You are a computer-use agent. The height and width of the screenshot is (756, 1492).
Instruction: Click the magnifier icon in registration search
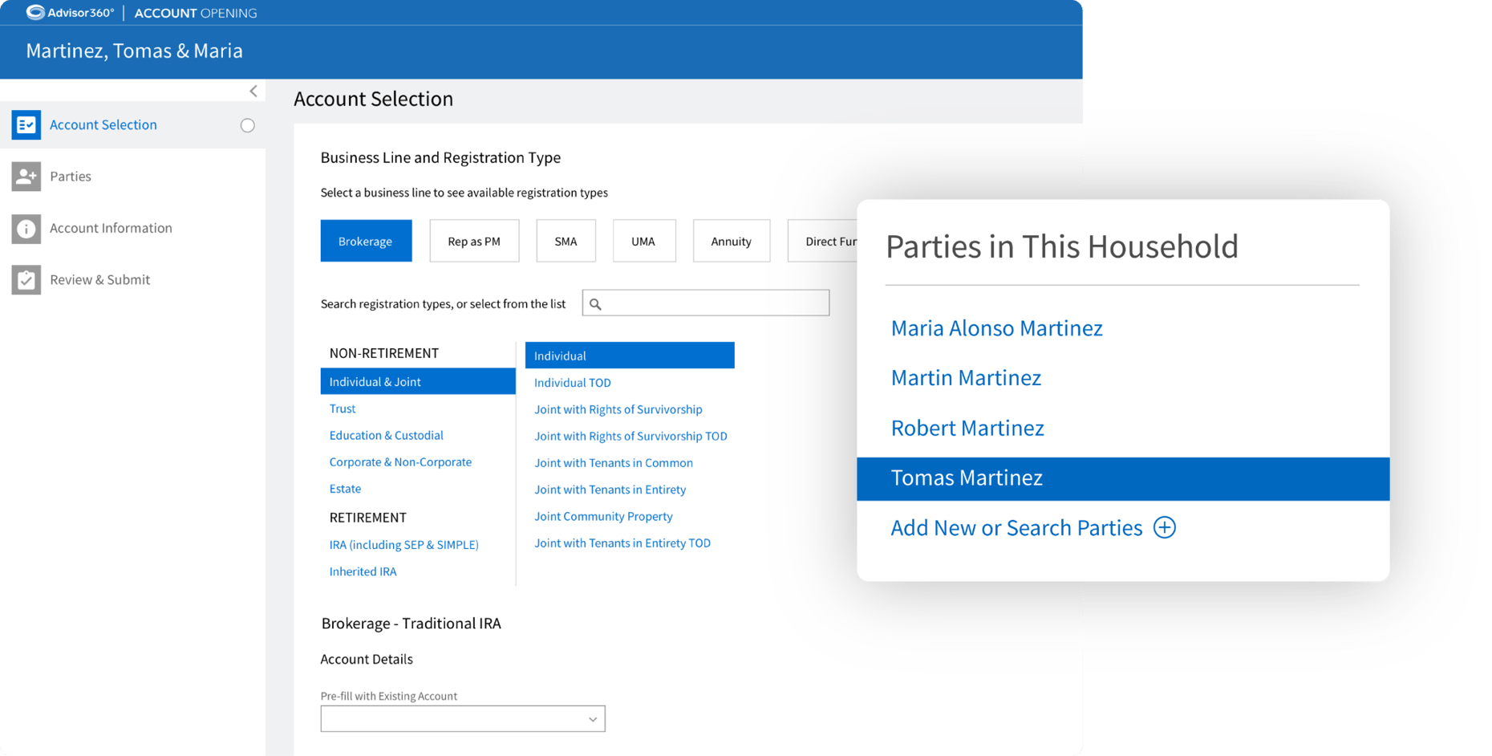point(596,303)
